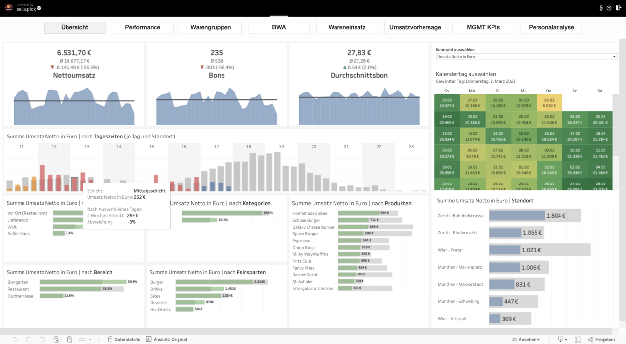Click the undo arrow in bottom toolbar

coord(15,339)
